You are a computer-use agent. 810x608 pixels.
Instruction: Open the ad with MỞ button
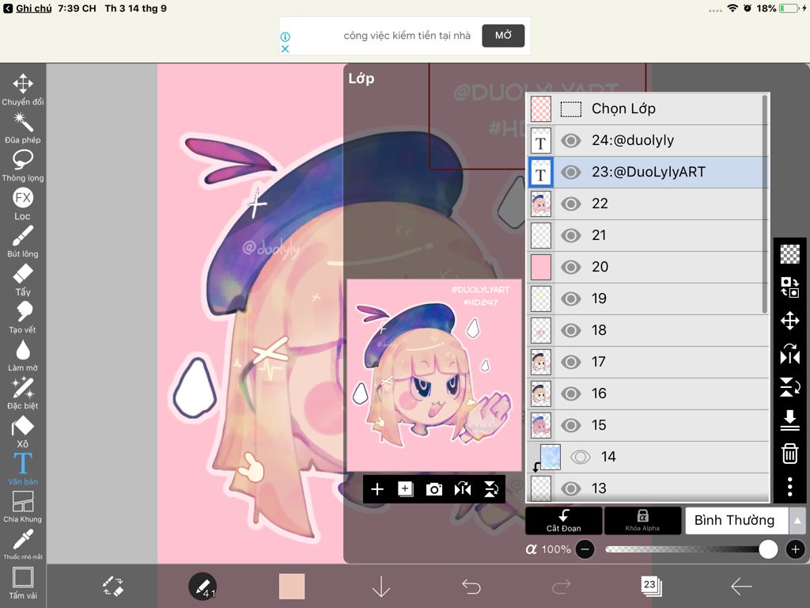tap(503, 36)
